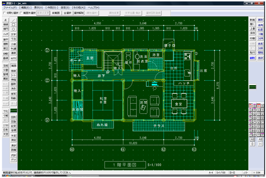Select the 座標 coordinate tool
This screenshot has height=178, width=266.
tap(13, 130)
